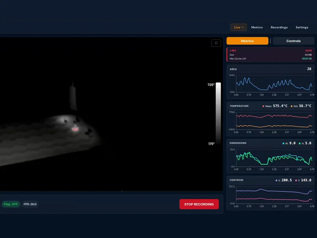
Task: Click the blue AREA chart
Action: pyautogui.click(x=274, y=84)
